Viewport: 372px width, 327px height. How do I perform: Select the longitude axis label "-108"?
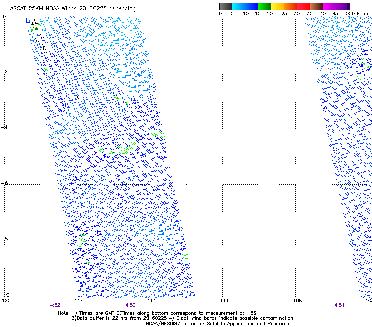296,301
